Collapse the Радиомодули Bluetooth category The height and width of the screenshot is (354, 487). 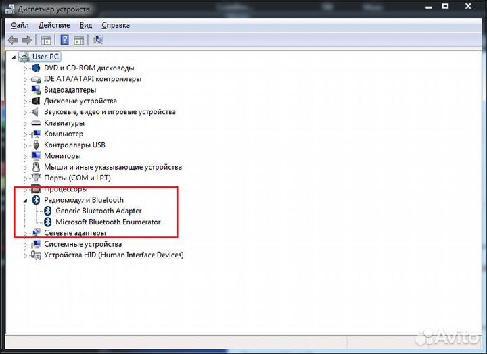(x=26, y=200)
